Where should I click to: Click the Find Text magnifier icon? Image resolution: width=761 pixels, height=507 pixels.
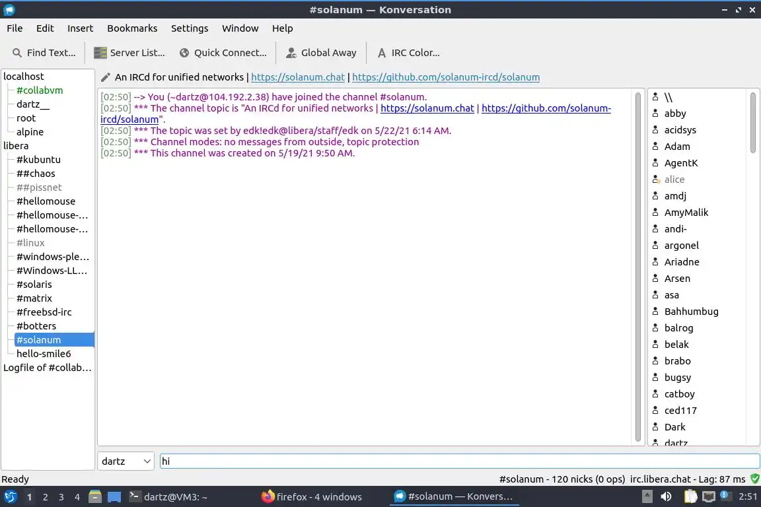(17, 53)
